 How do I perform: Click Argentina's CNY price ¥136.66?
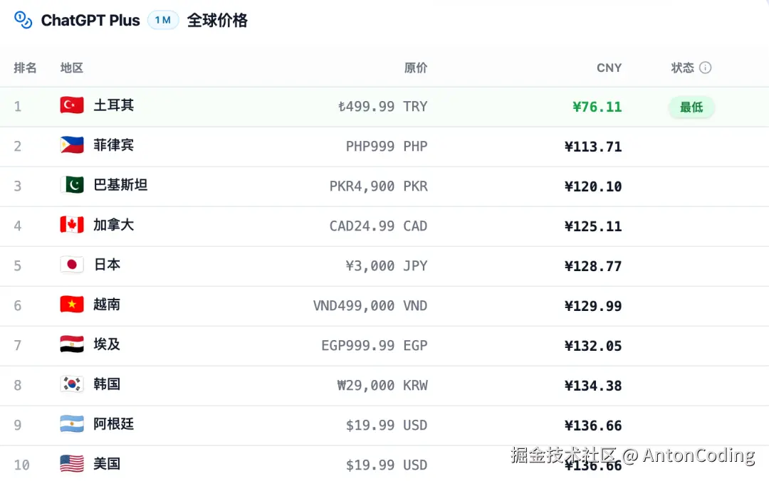click(x=593, y=425)
